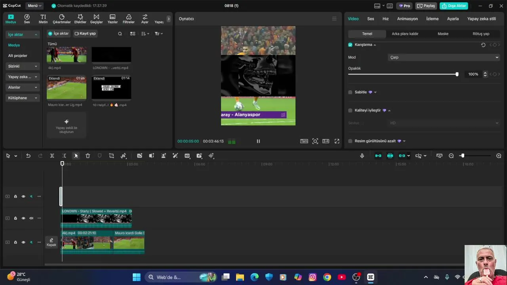Click the Split clip tool icon
The height and width of the screenshot is (285, 507).
52,156
